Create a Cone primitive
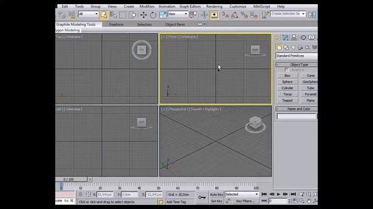 (309, 75)
